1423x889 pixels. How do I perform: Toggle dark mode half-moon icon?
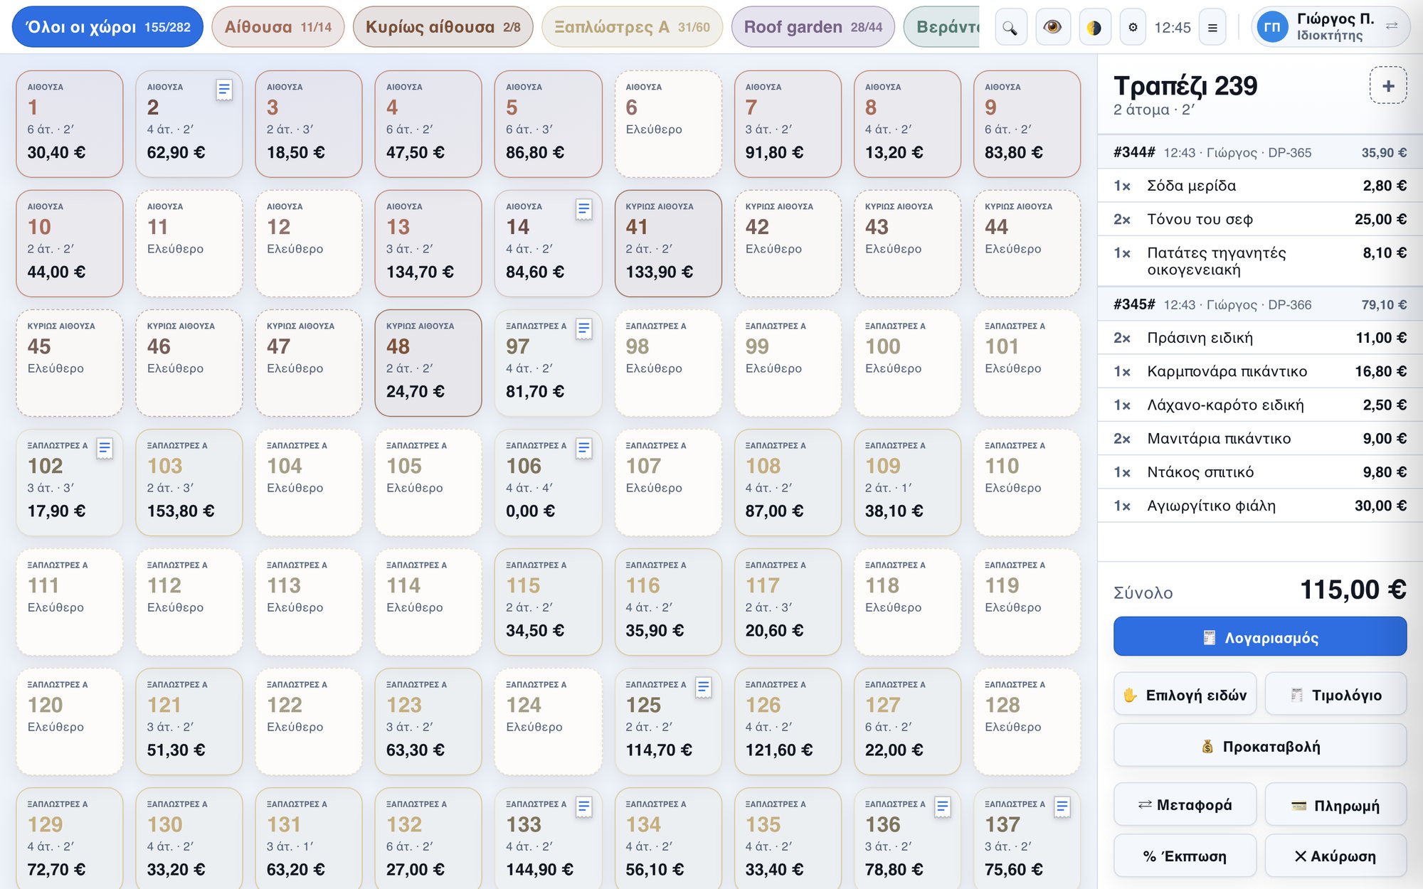click(1094, 28)
